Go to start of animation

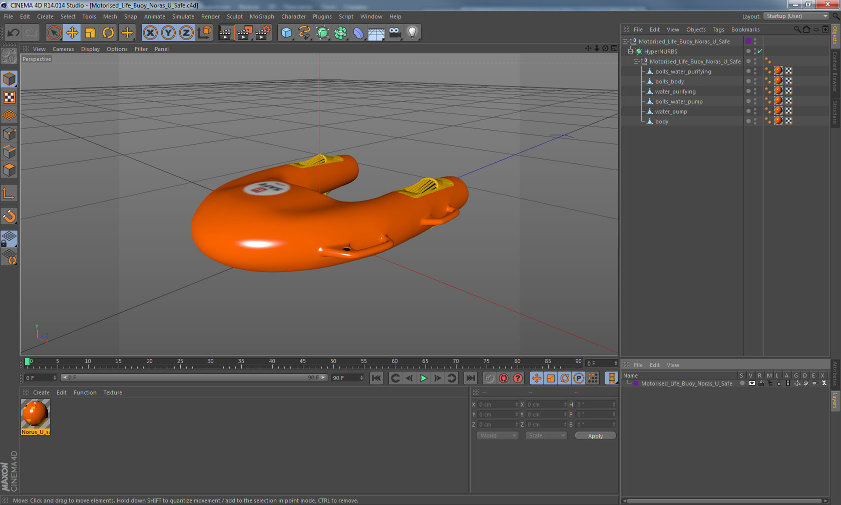click(376, 378)
